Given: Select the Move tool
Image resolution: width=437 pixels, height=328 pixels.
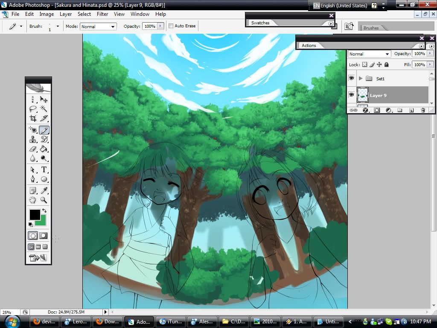Looking at the screenshot, I should (44, 99).
